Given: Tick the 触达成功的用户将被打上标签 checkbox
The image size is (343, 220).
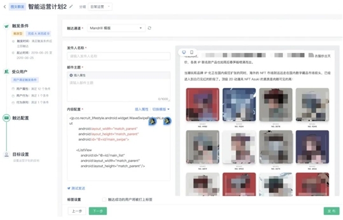Looking at the screenshot, I should point(104,199).
